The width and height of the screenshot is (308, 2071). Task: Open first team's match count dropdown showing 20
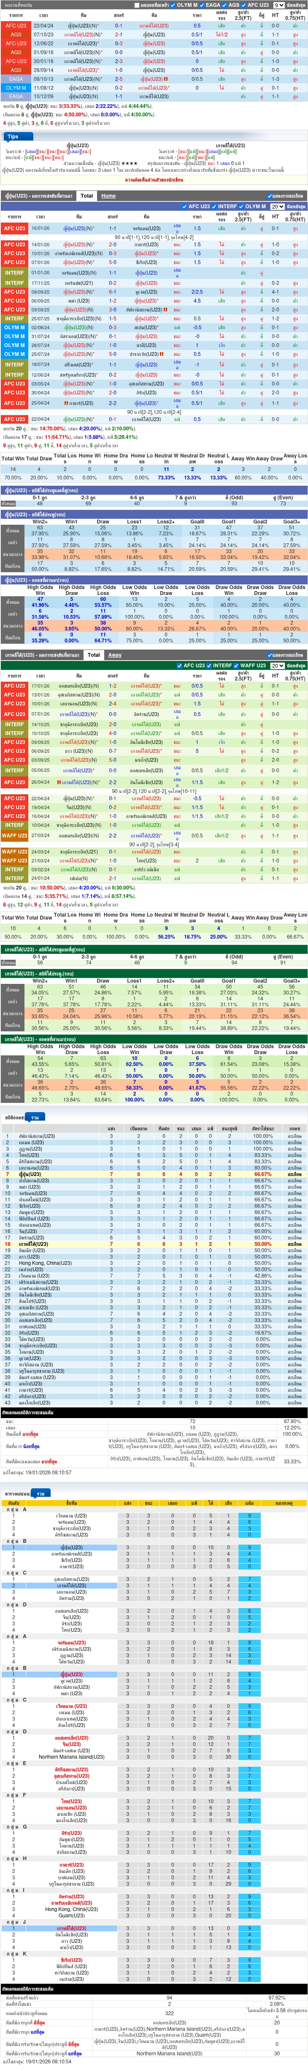click(x=278, y=207)
